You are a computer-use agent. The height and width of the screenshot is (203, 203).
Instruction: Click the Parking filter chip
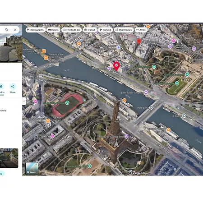click(106, 30)
